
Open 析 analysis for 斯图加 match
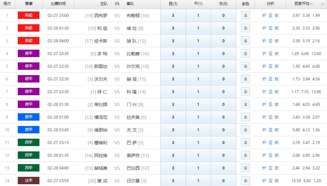(264, 66)
